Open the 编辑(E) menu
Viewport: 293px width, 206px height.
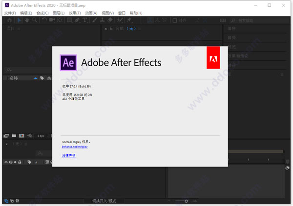(x=26, y=13)
